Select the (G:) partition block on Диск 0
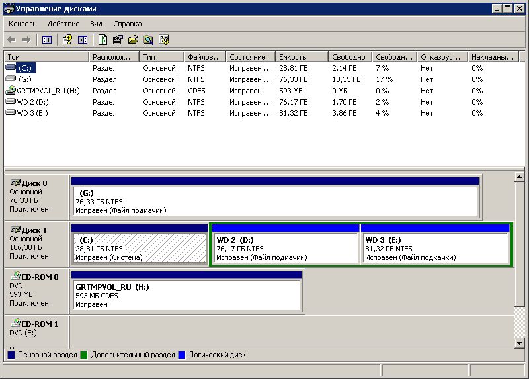This screenshot has height=379, width=529. (x=274, y=201)
